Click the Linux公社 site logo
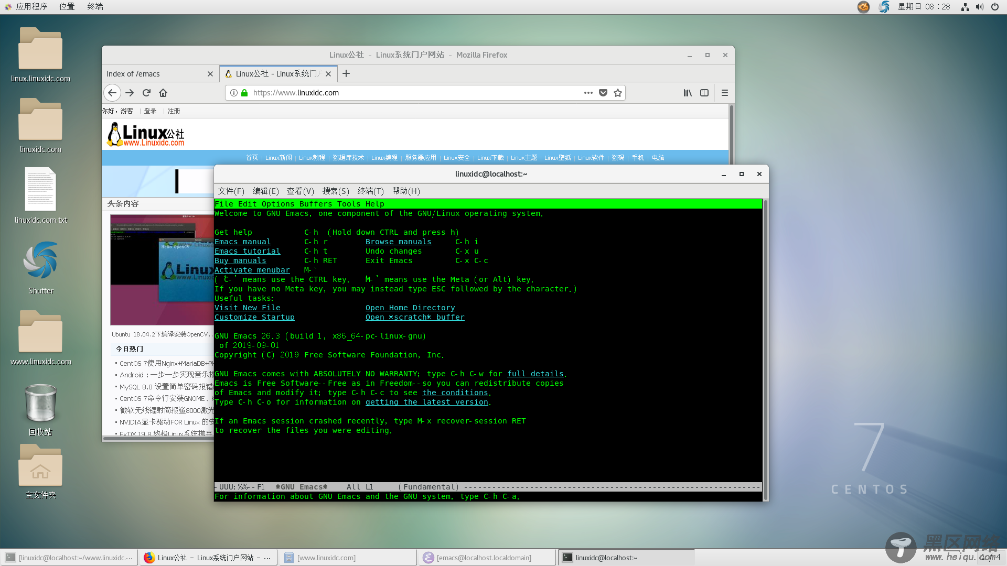The height and width of the screenshot is (566, 1007). [x=146, y=135]
